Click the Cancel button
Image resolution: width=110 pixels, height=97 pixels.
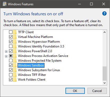[x=97, y=91]
